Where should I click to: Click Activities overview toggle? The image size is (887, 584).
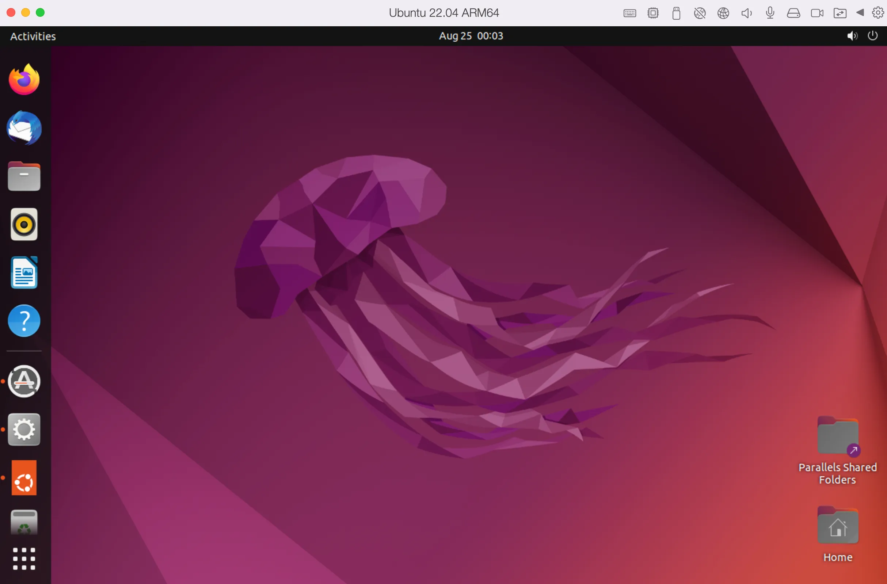point(33,36)
